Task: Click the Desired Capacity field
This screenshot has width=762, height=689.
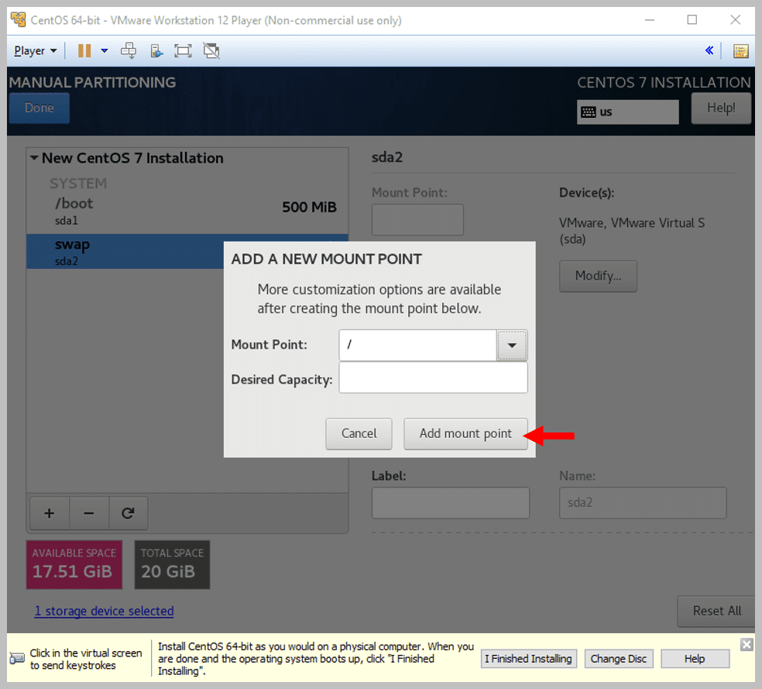Action: tap(433, 377)
